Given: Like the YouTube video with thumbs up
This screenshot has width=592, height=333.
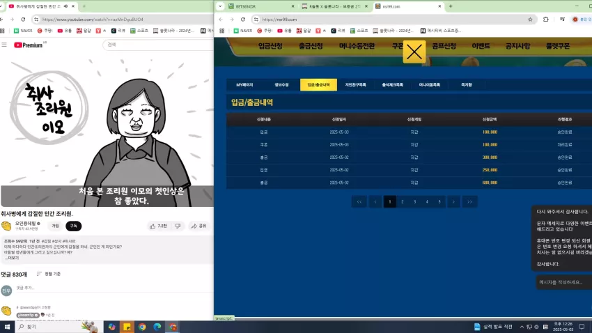Looking at the screenshot, I should point(158,226).
